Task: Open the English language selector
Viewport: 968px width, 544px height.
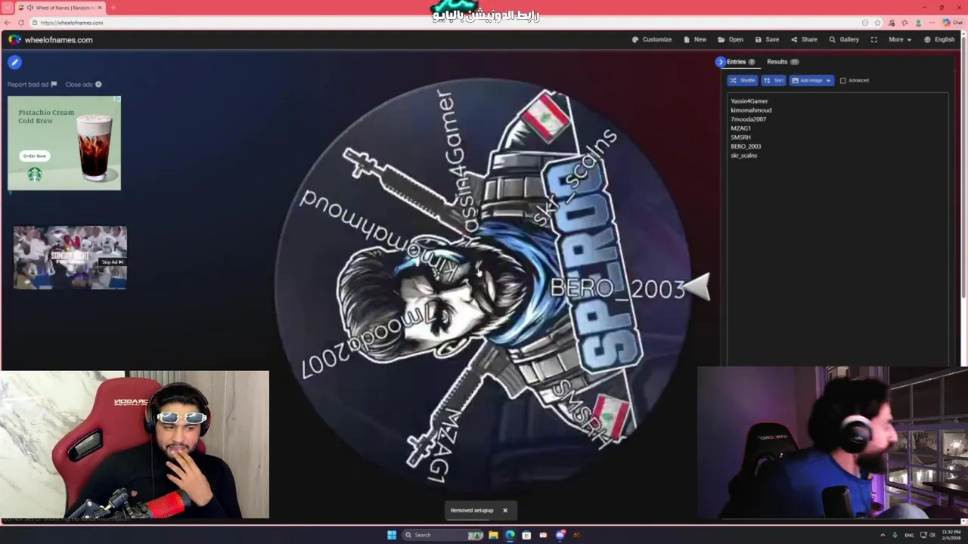Action: [x=939, y=39]
